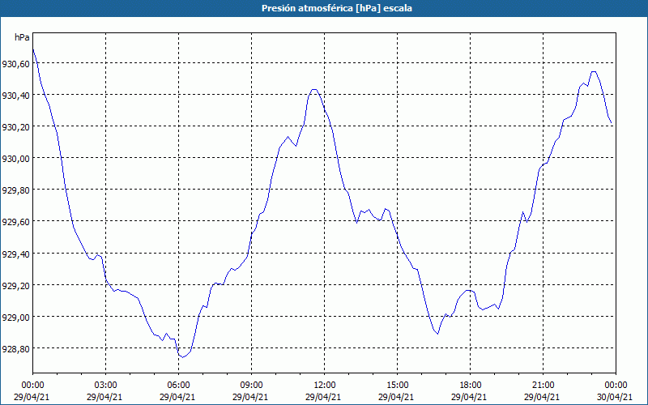
Task: Click the 21:00 time axis label
Action: coord(543,386)
